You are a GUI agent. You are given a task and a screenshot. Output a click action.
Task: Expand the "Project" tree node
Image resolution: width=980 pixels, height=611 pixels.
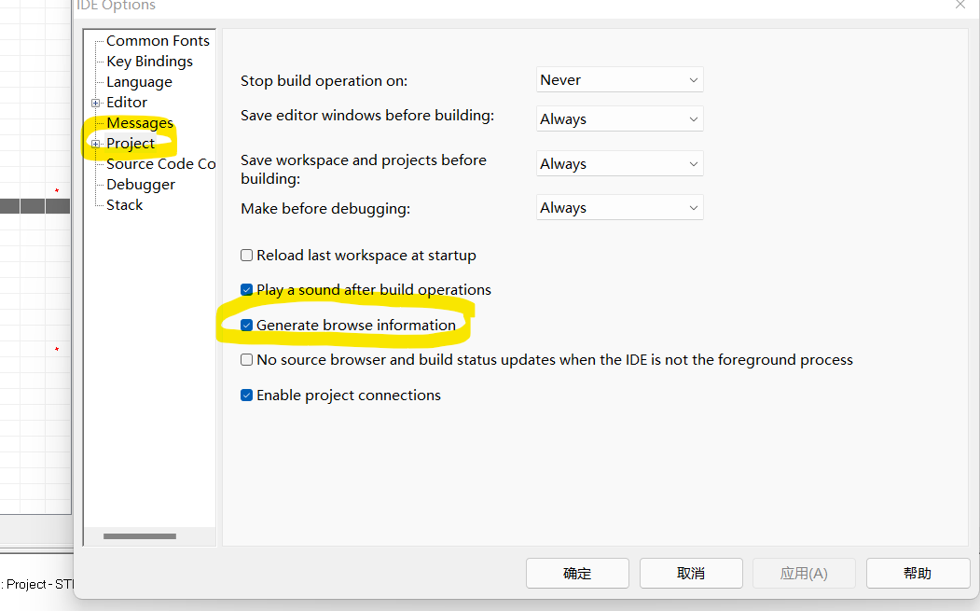click(94, 143)
